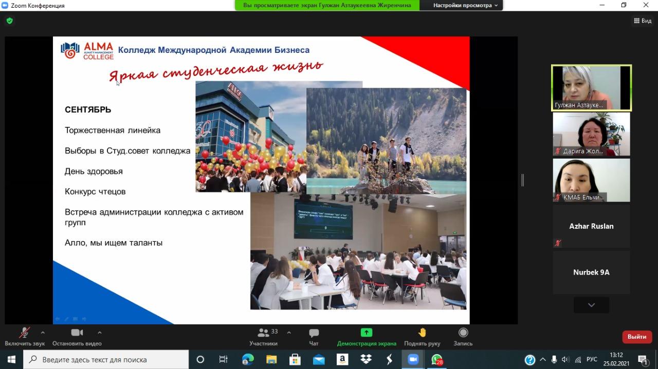The image size is (658, 369).
Task: Start recording with Запись icon
Action: pos(463,333)
